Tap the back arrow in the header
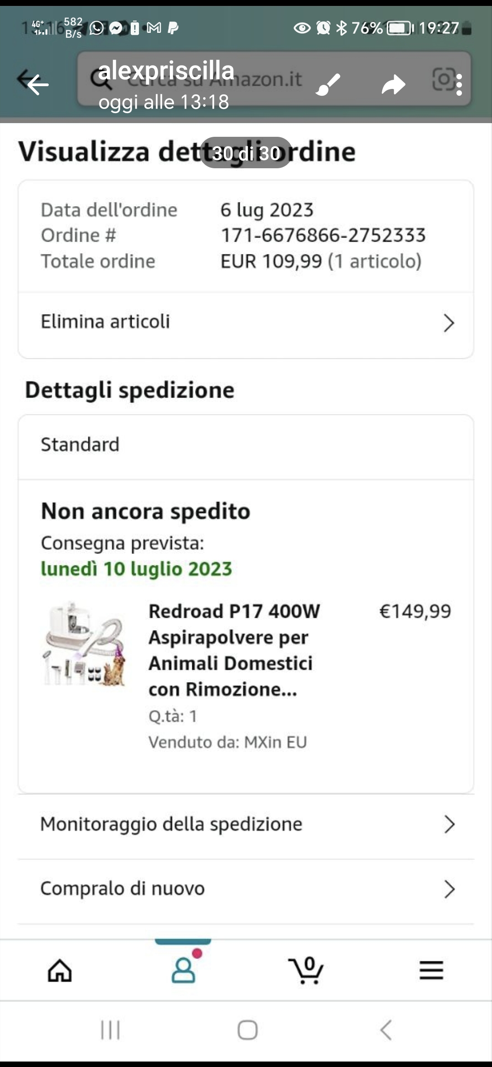The height and width of the screenshot is (1067, 492). pos(36,84)
